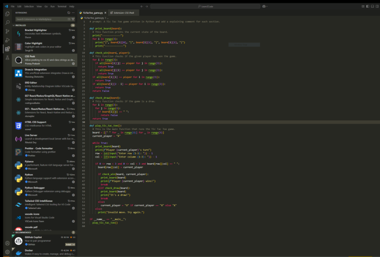Image resolution: width=380 pixels, height=257 pixels.
Task: Open the File menu
Action: pyautogui.click(x=12, y=6)
